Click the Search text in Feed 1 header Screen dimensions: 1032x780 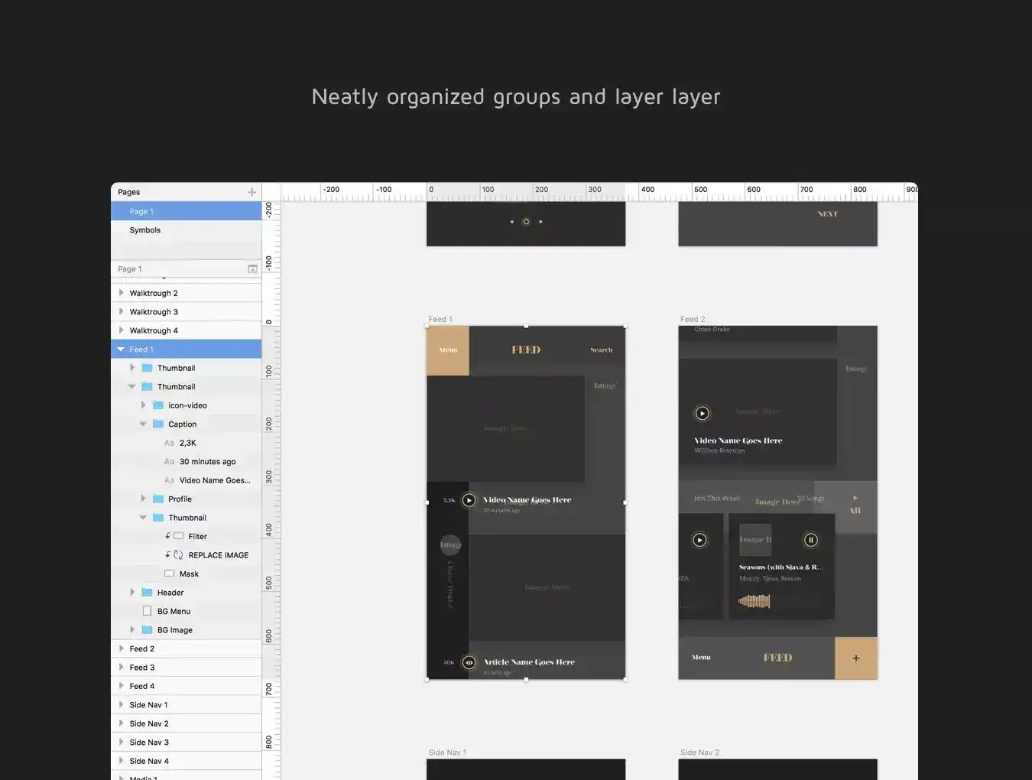pos(601,350)
